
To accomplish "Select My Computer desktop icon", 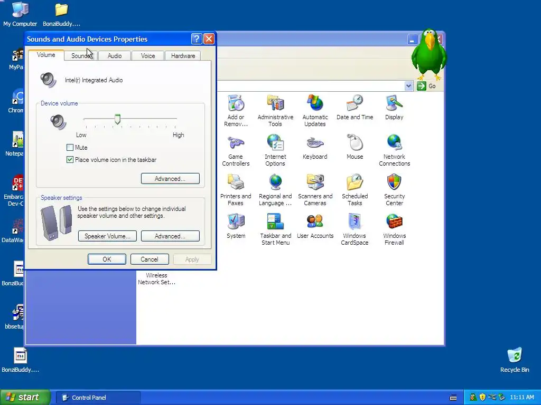I will (x=20, y=14).
